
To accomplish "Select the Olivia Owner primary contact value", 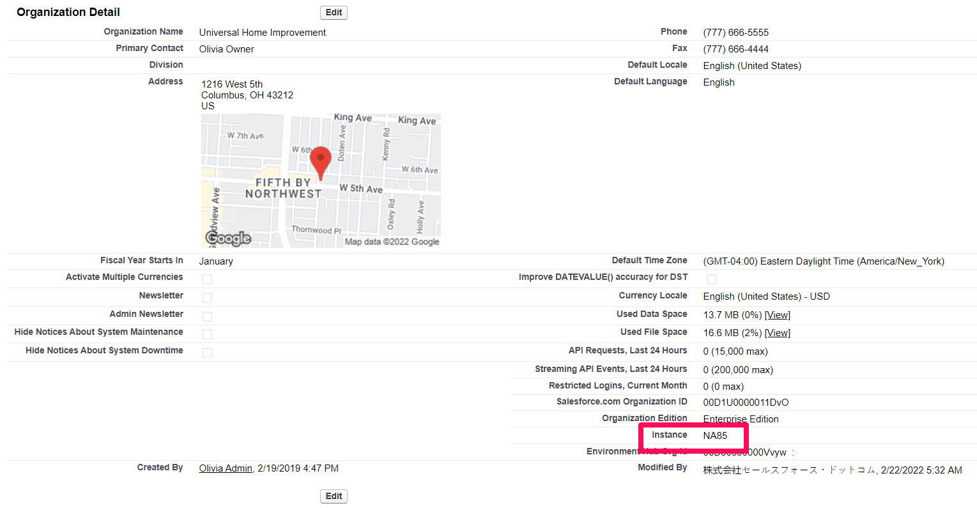I will [x=226, y=49].
